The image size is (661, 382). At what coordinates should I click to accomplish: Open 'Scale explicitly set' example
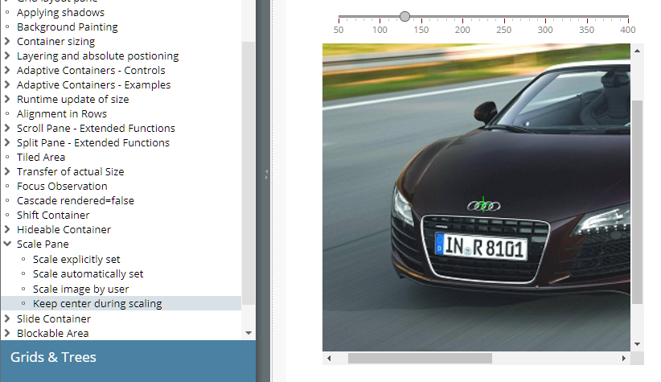[x=76, y=260]
